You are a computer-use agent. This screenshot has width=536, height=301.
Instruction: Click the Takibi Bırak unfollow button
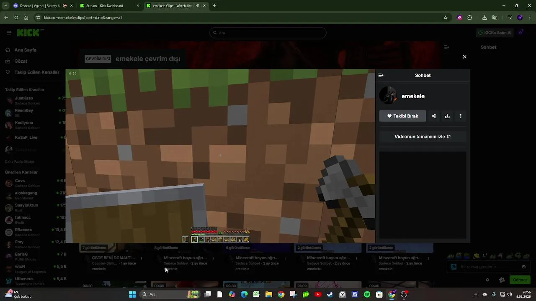(402, 116)
